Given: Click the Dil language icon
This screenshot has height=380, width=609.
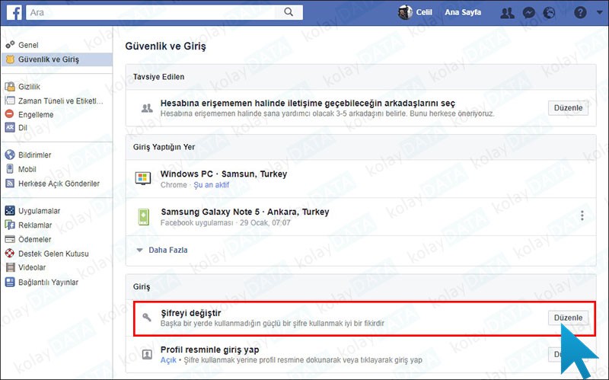Looking at the screenshot, I should tap(10, 127).
